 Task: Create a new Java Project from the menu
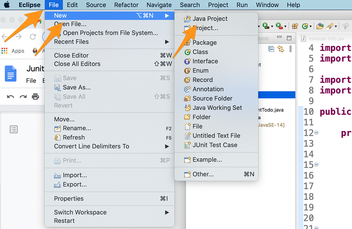point(210,18)
